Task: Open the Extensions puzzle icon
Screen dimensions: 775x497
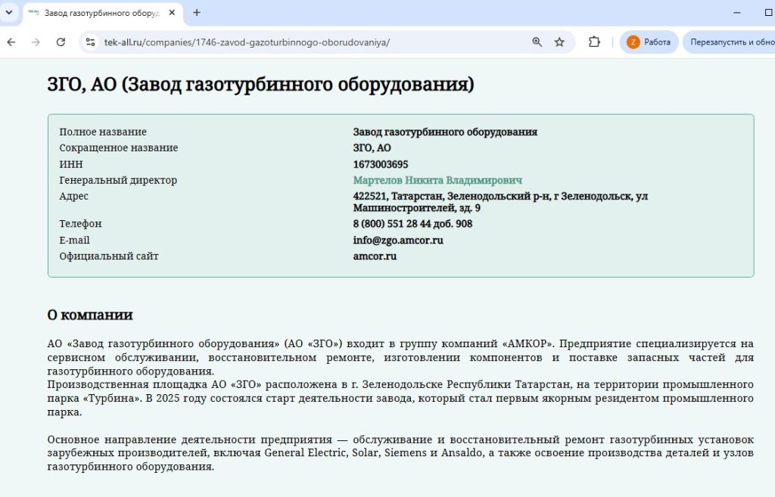Action: pyautogui.click(x=595, y=42)
